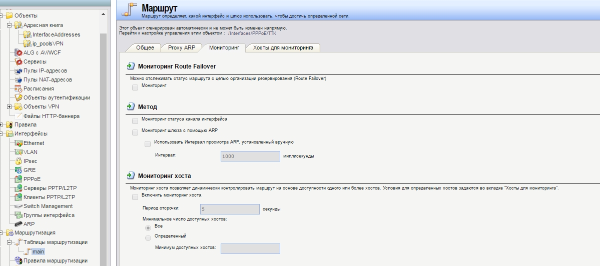Expand the Объекты VPN node

point(10,106)
